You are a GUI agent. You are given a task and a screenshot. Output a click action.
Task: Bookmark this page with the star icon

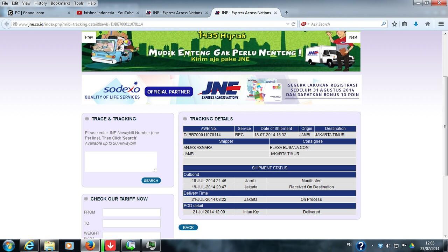click(394, 24)
